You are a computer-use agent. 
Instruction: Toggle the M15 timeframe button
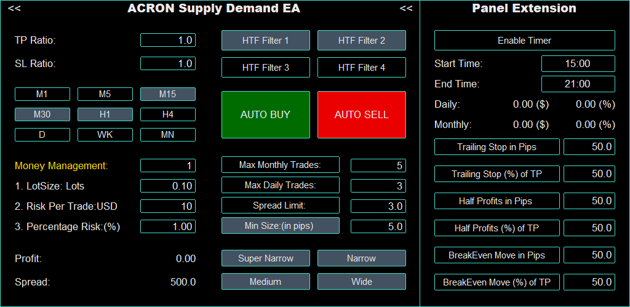click(167, 94)
